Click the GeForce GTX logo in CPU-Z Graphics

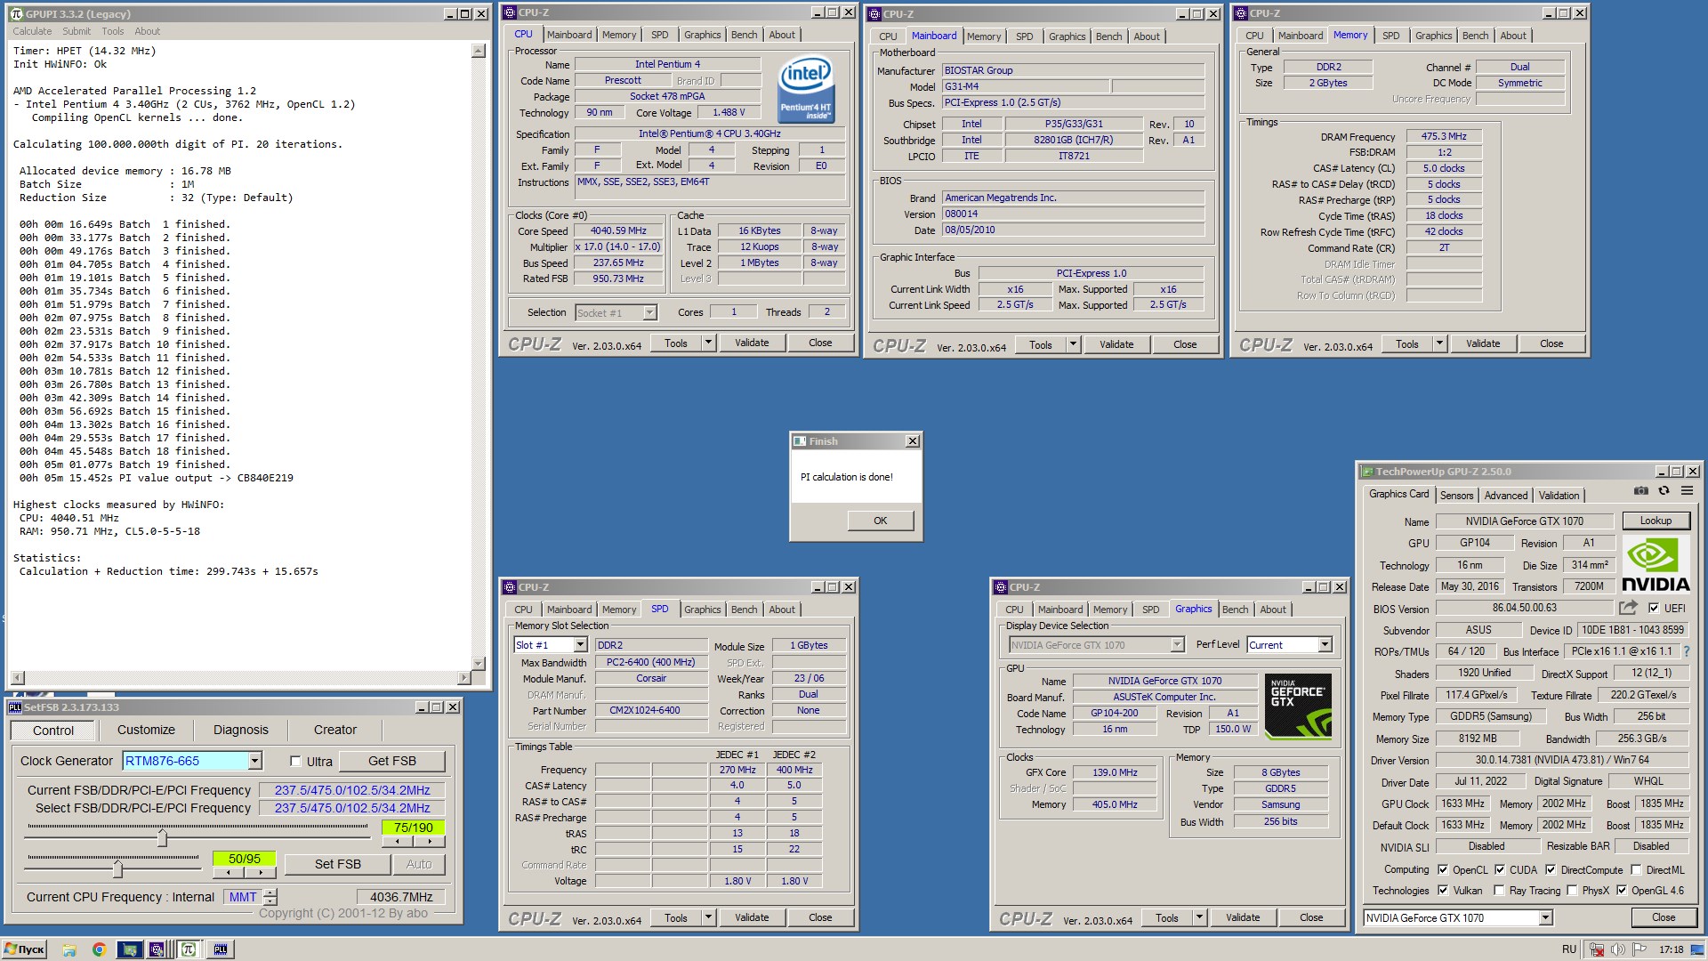1298,706
